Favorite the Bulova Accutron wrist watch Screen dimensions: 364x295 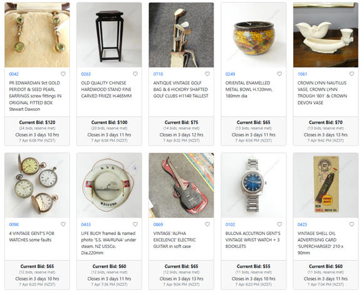(279, 224)
